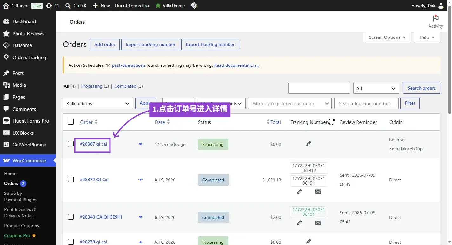
Task: Click envelope email icon for order #28372
Action: [318, 192]
